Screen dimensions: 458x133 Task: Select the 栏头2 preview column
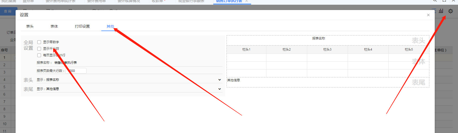click(287, 50)
